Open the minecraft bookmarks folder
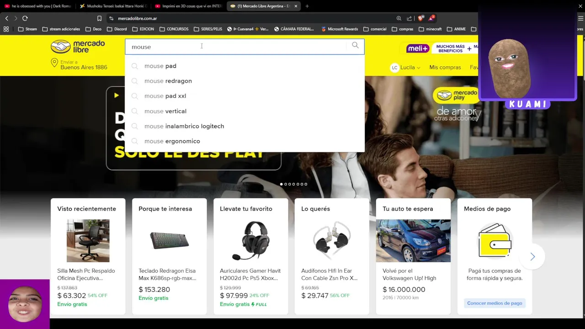The height and width of the screenshot is (329, 585). tap(430, 29)
